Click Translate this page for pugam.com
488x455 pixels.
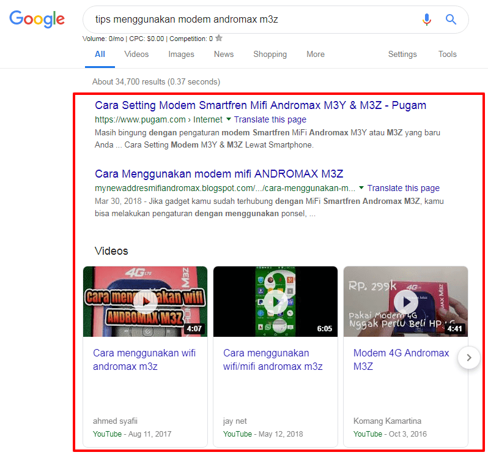click(x=270, y=119)
